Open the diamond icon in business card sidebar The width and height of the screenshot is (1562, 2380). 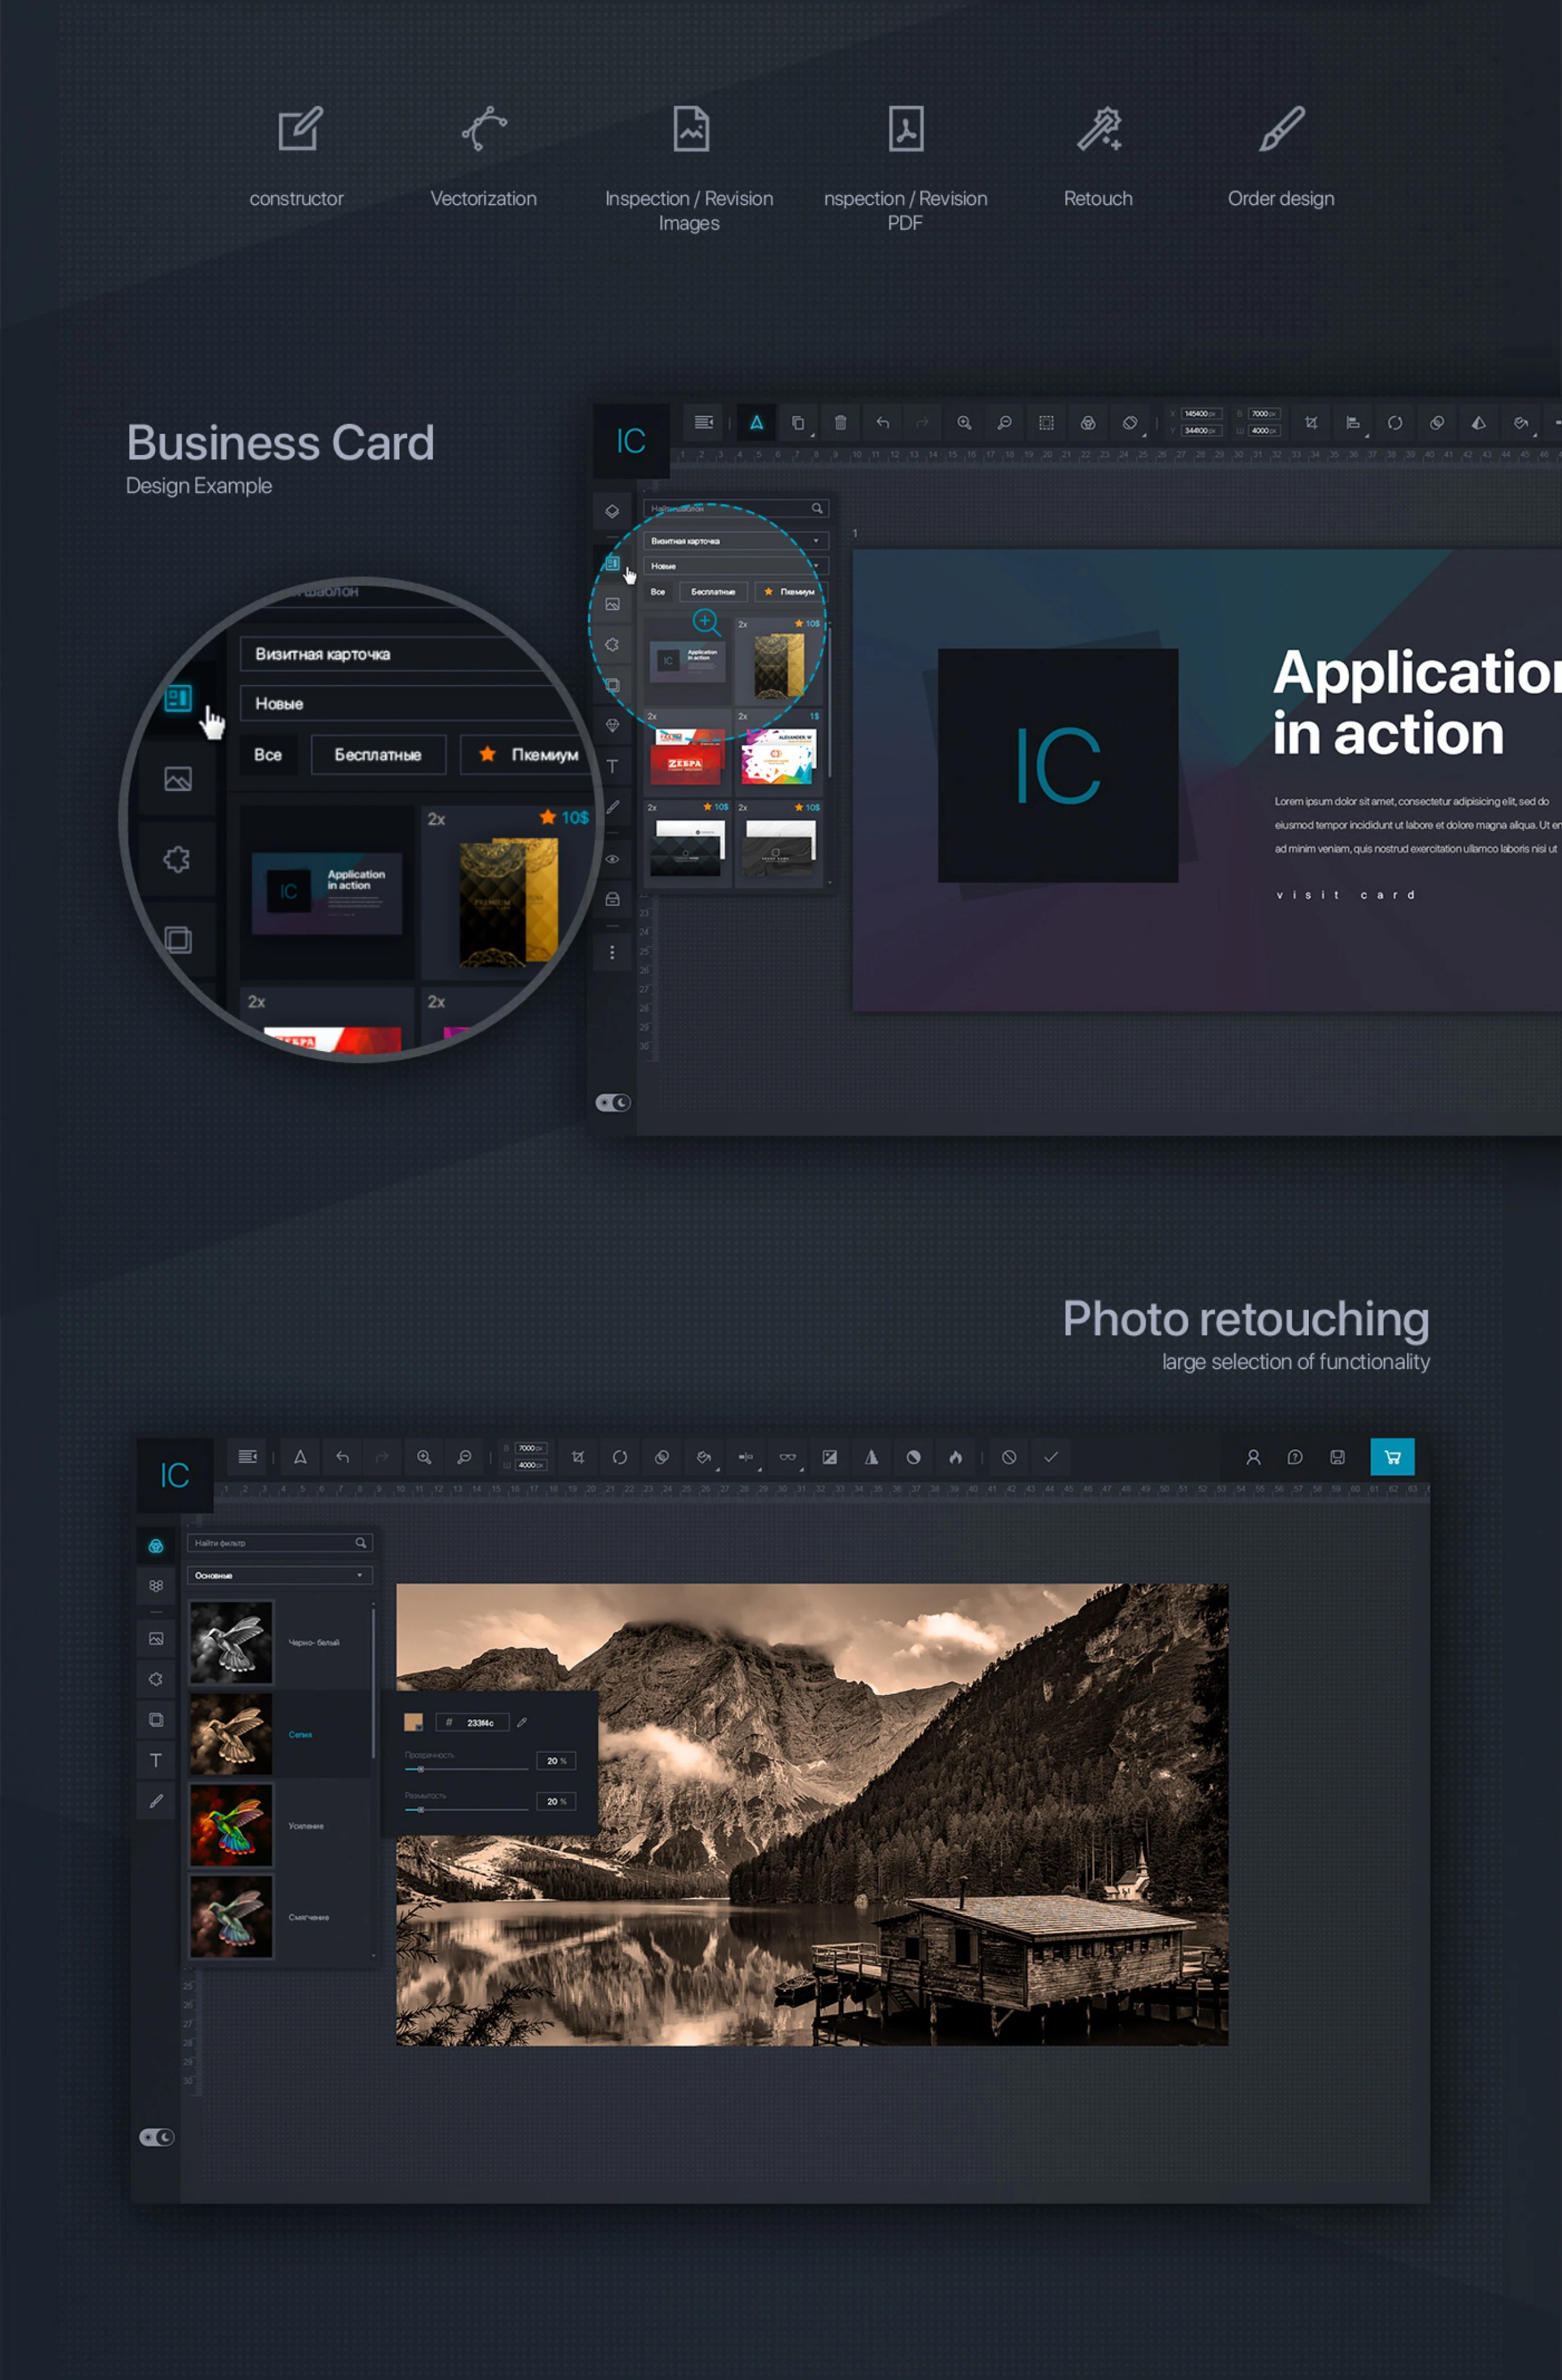612,725
